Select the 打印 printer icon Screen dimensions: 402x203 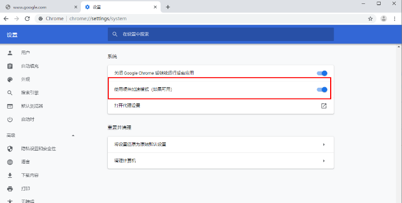click(10, 188)
